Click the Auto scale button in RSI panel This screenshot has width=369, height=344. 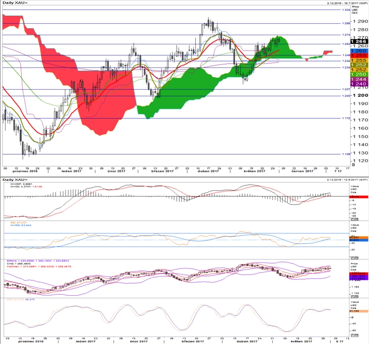pyautogui.click(x=354, y=258)
